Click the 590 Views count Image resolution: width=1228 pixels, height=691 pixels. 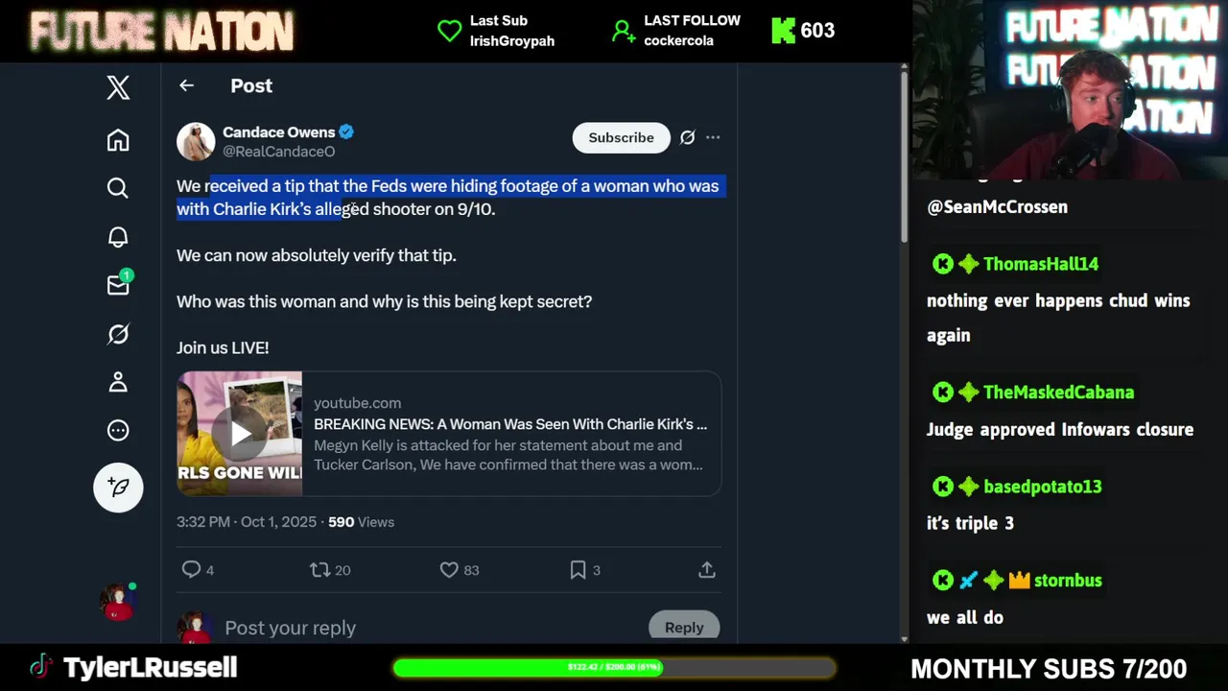click(361, 522)
